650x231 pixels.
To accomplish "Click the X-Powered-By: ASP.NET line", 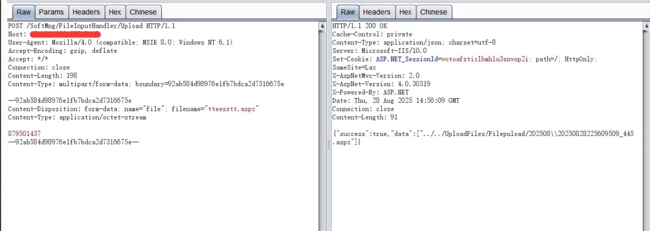I will (x=371, y=92).
